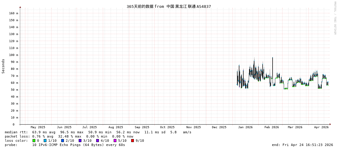Click the Jan 2026 x-axis label
Screen dimensions: 338x149
[245, 127]
